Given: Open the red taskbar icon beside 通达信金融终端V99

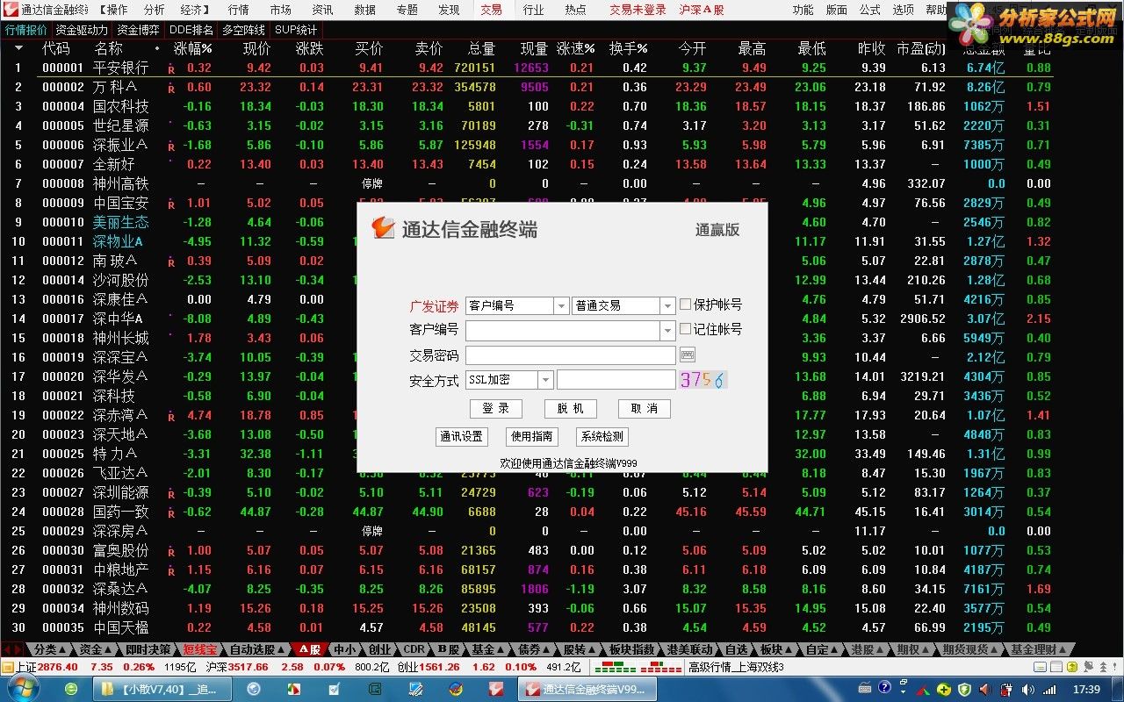Looking at the screenshot, I should pyautogui.click(x=497, y=690).
